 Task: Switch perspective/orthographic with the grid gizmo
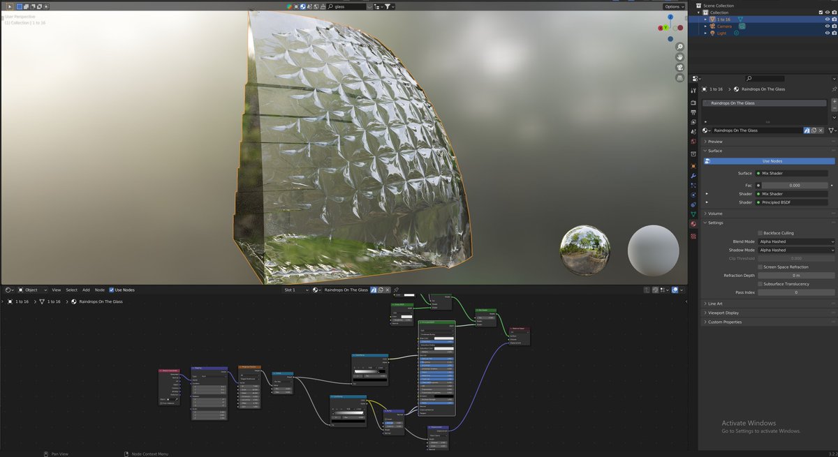679,79
